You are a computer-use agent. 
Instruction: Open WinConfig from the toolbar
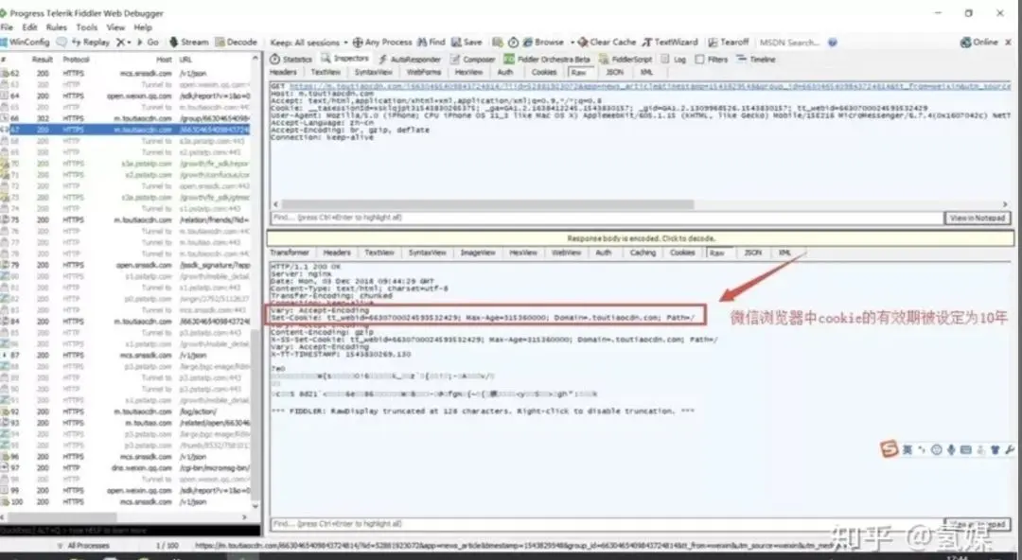point(25,42)
